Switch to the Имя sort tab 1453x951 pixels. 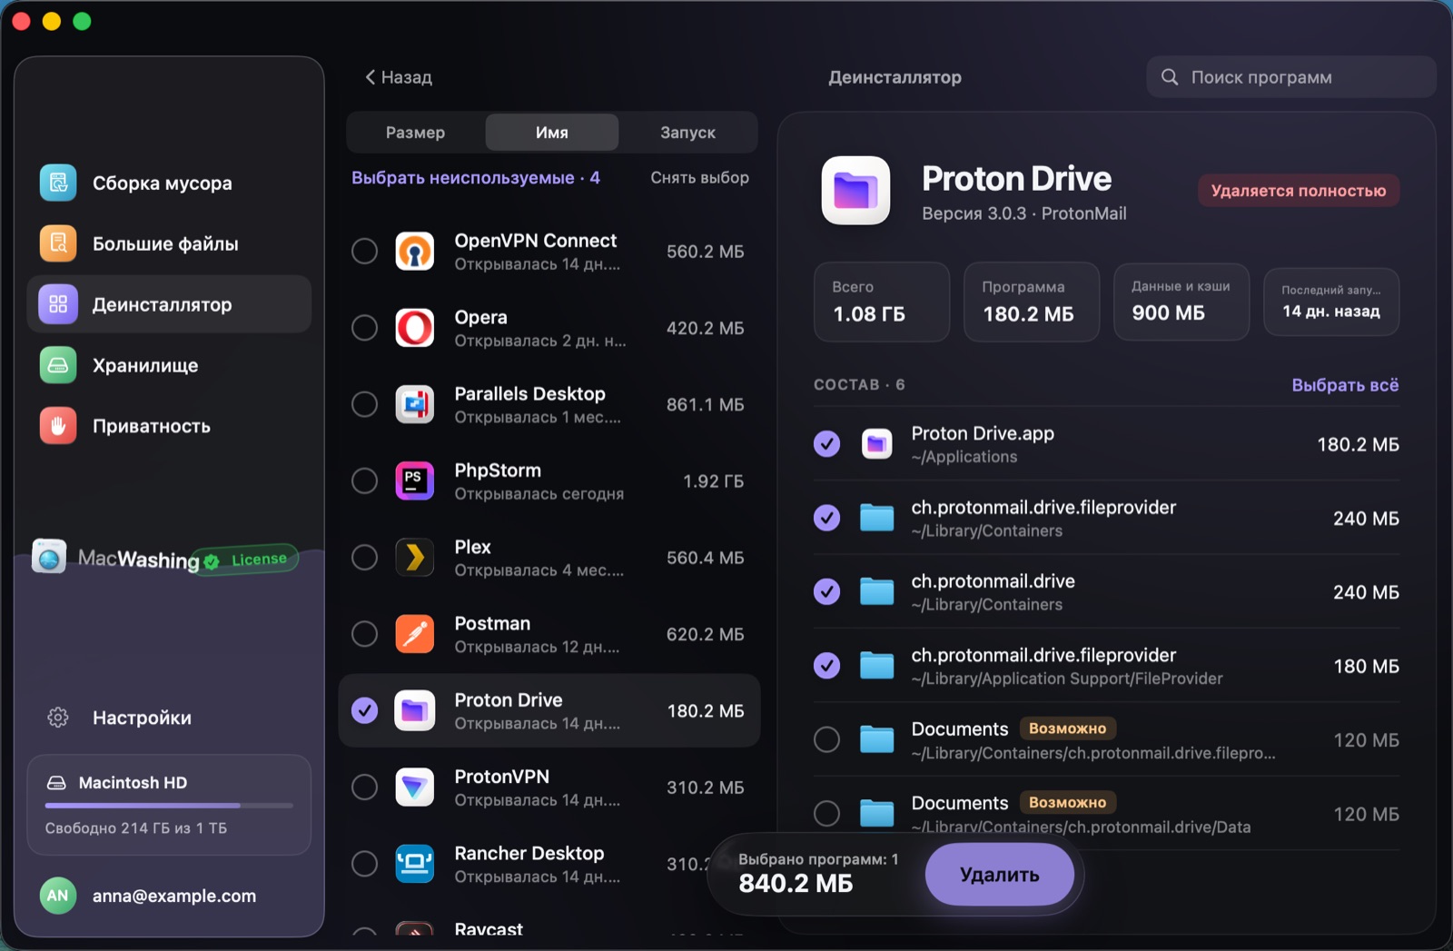(x=552, y=133)
